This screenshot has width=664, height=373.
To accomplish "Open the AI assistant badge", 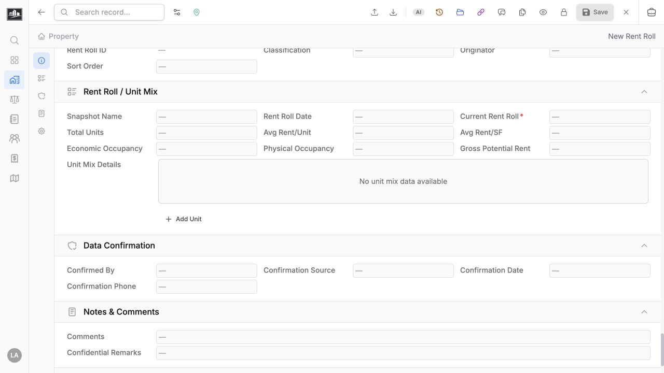I will click(419, 12).
